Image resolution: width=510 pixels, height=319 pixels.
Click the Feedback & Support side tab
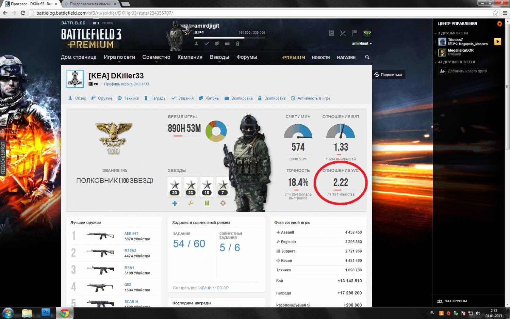click(3, 158)
